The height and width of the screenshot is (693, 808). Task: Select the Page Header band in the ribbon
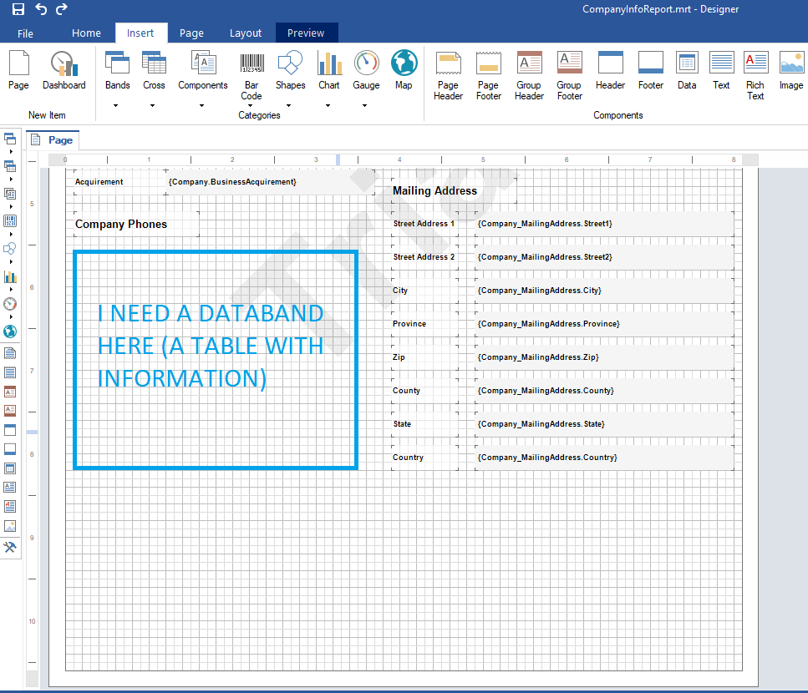coord(449,76)
